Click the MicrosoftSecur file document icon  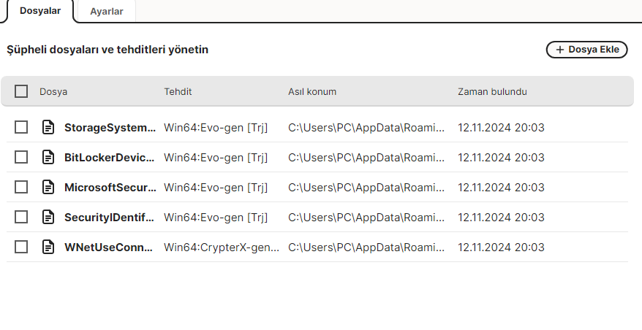tap(48, 187)
